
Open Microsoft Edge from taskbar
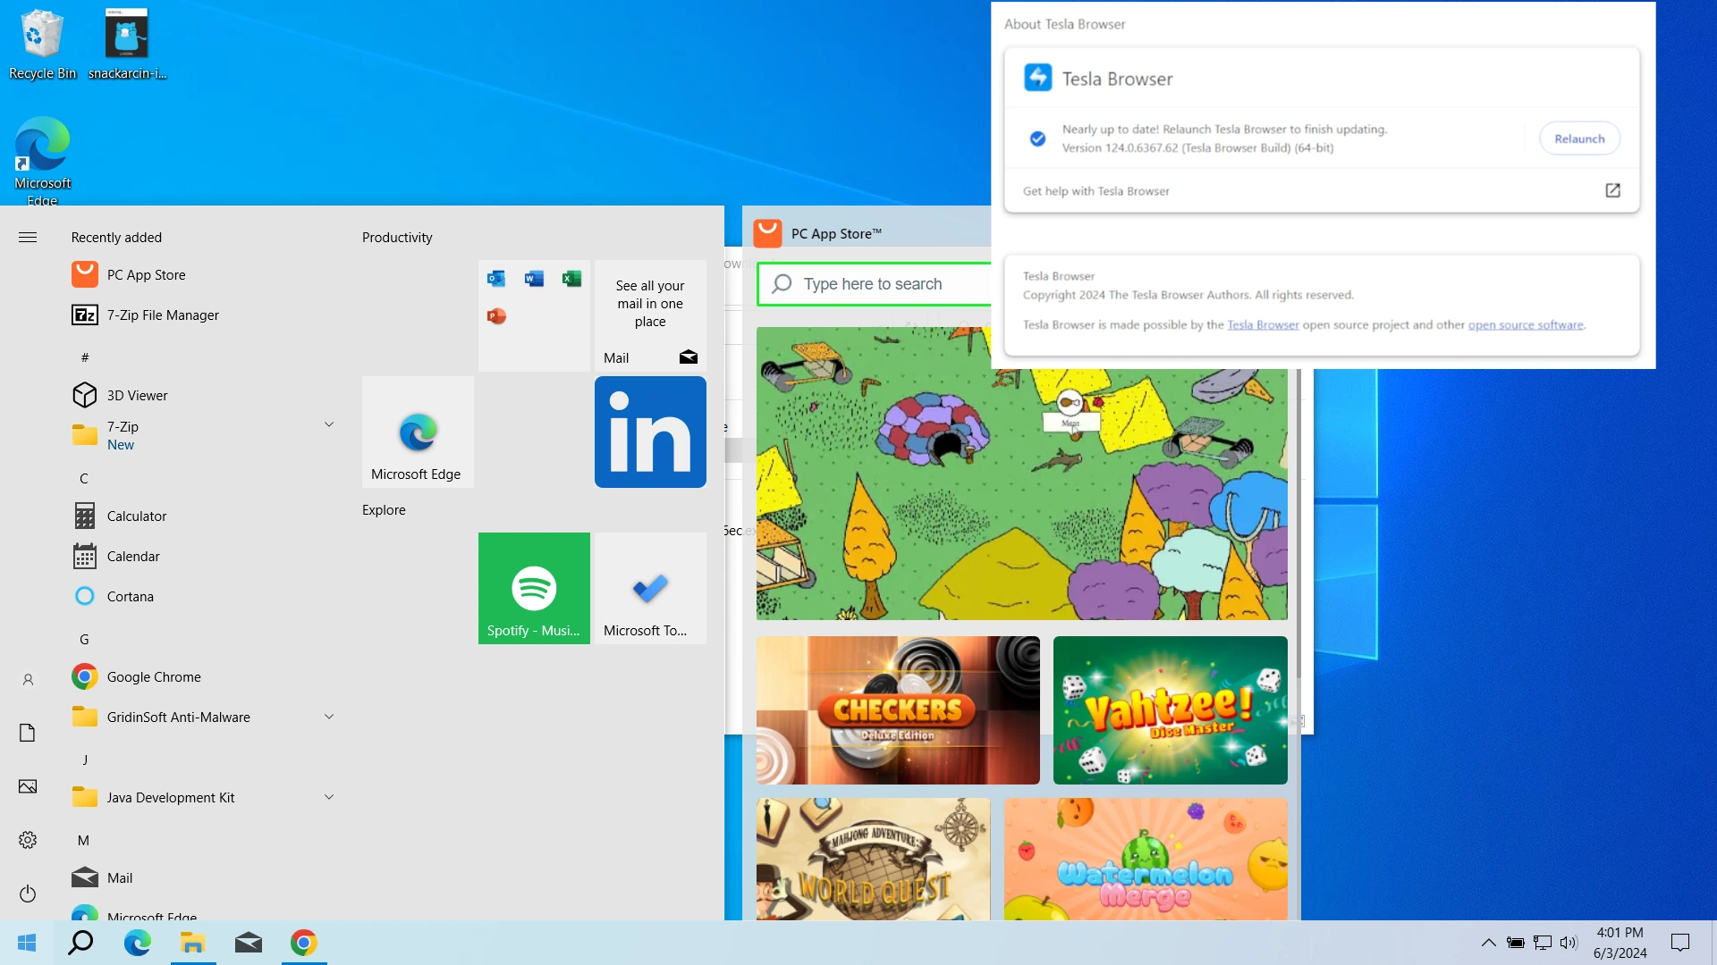pyautogui.click(x=137, y=942)
